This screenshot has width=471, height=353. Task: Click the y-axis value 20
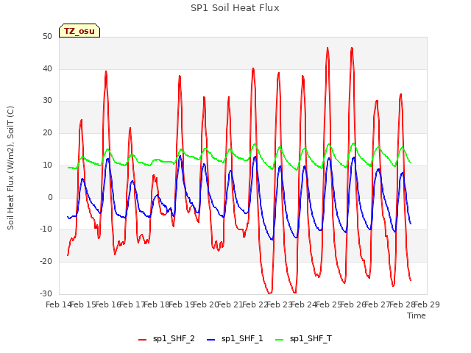(47, 132)
